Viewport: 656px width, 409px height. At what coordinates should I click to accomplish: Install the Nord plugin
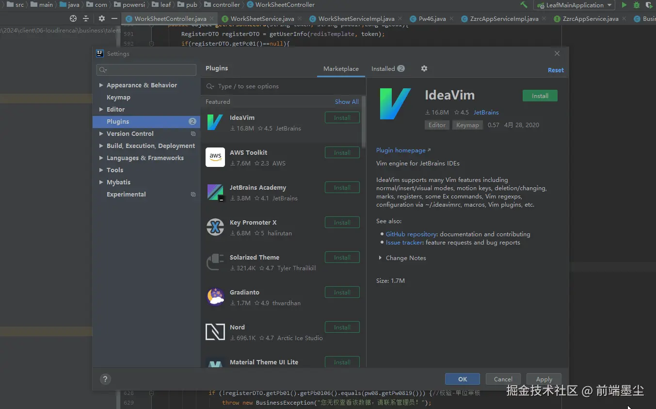(342, 327)
